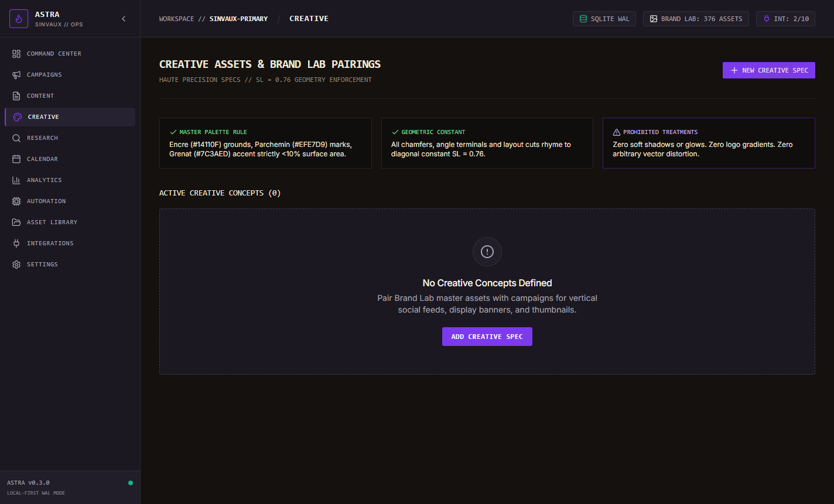
Task: Click the SQLite WAL status badge
Action: click(x=604, y=19)
